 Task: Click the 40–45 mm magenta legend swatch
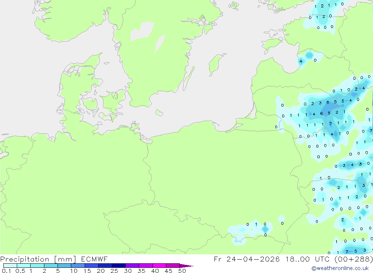[159, 266]
